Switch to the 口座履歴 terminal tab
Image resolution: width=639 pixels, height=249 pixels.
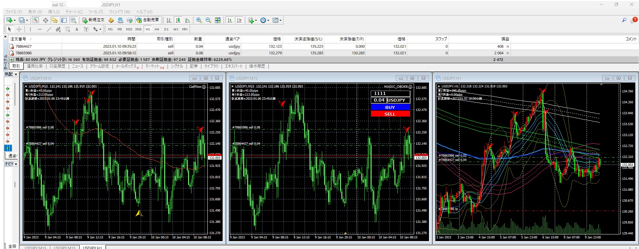(57, 66)
